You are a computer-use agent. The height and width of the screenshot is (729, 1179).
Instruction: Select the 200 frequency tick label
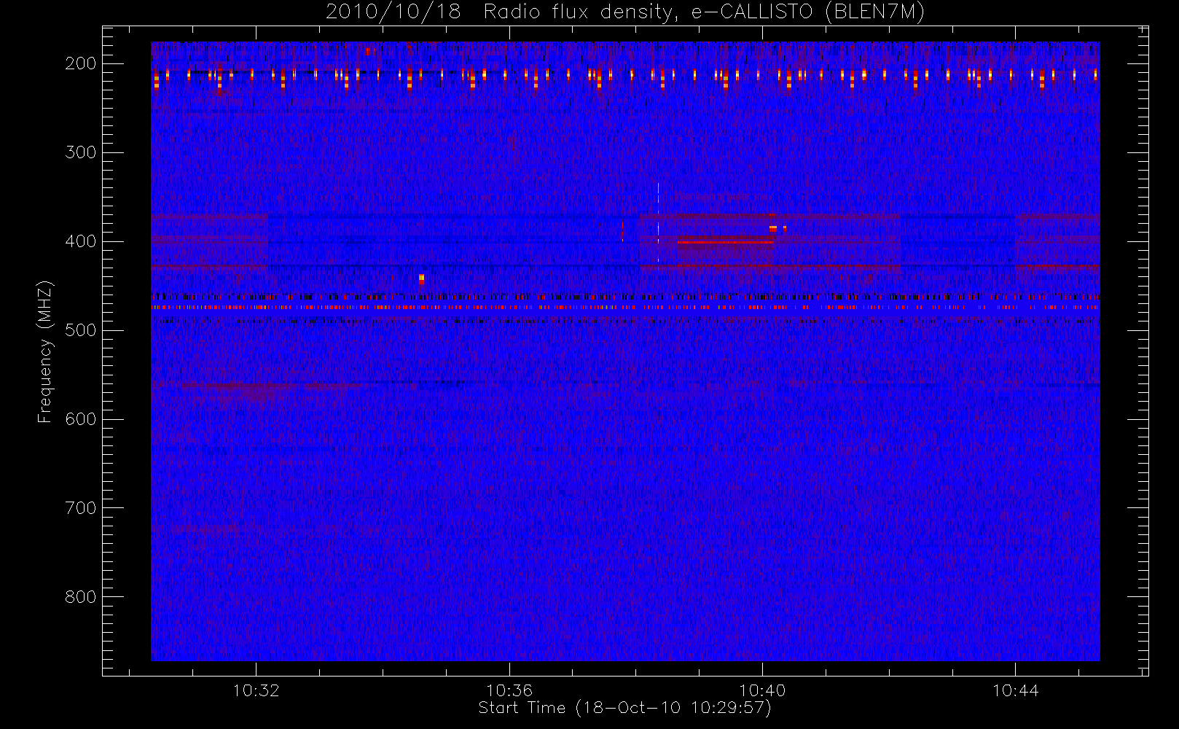click(x=81, y=63)
